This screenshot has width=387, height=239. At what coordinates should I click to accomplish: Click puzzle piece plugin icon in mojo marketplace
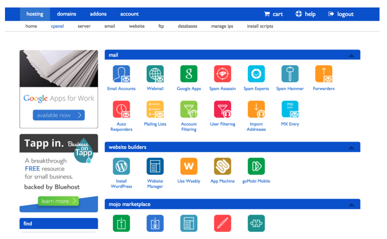(256, 224)
